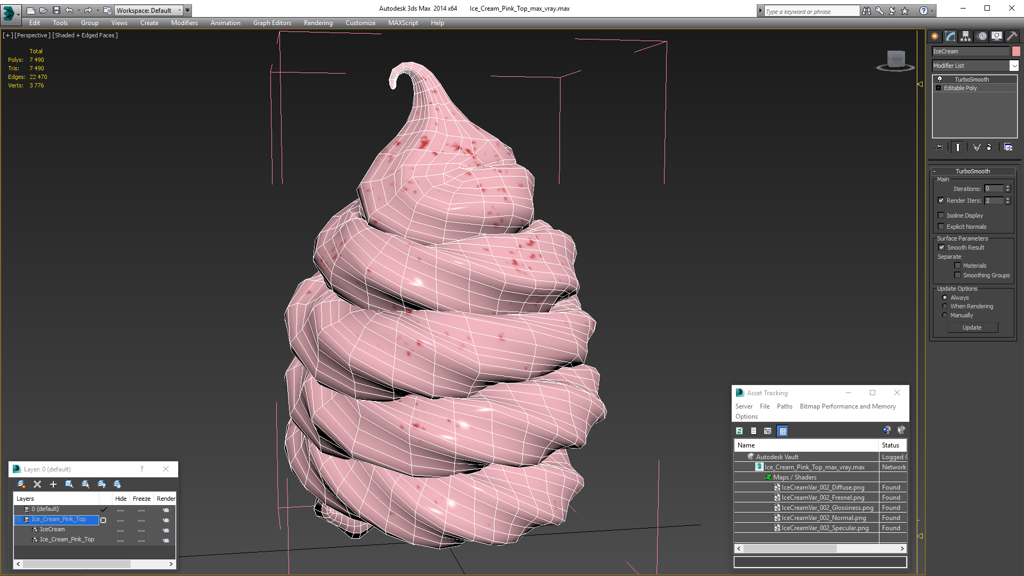This screenshot has width=1024, height=576.
Task: Click the Open File folder icon
Action: pyautogui.click(x=43, y=10)
